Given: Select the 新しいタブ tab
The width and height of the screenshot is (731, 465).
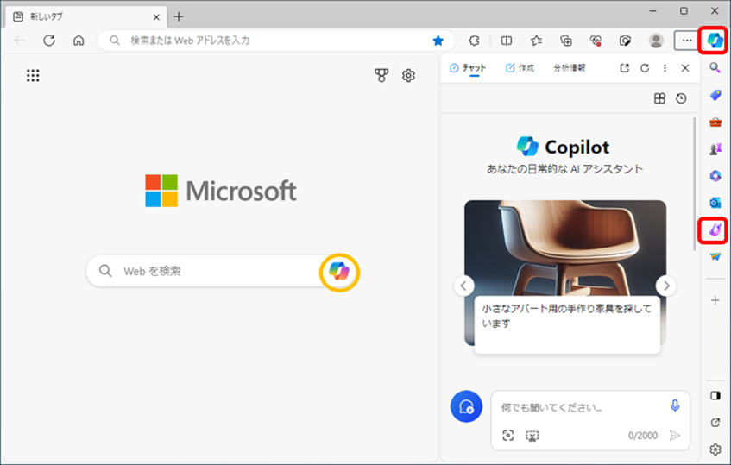Looking at the screenshot, I should [86, 16].
